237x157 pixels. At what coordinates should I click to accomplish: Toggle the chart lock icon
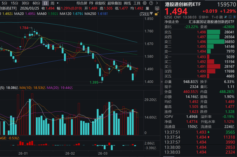156,14
